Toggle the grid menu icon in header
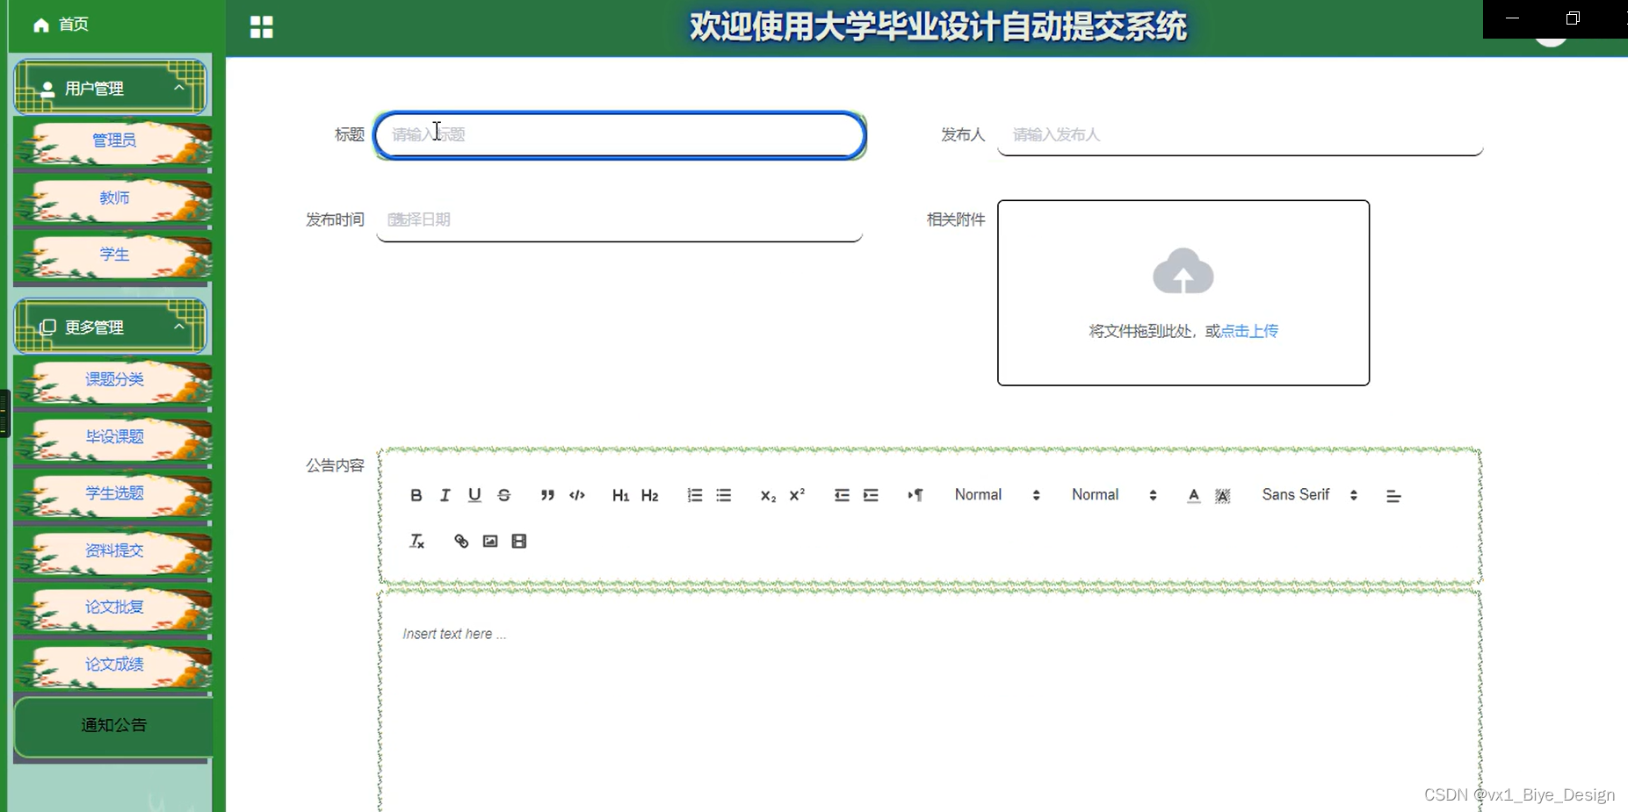The width and height of the screenshot is (1628, 812). (262, 27)
